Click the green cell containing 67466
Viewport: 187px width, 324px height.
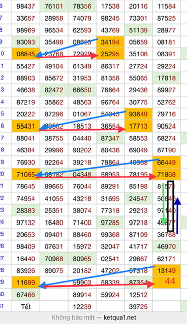[26, 295]
